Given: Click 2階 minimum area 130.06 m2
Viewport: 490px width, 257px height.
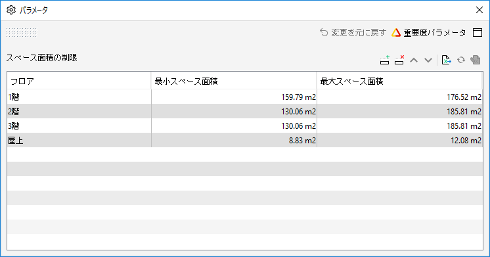Looking at the screenshot, I should (x=234, y=111).
